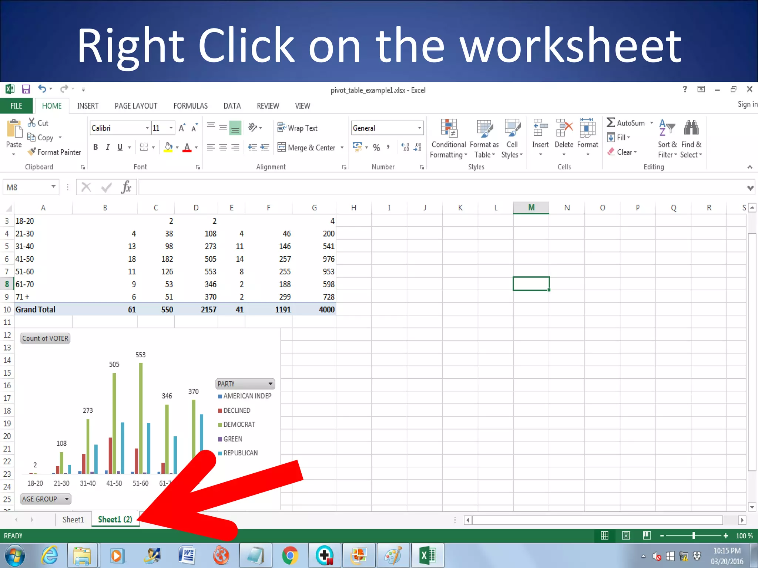Click the AutoSum sigma icon
This screenshot has width=758, height=568.
click(x=611, y=122)
